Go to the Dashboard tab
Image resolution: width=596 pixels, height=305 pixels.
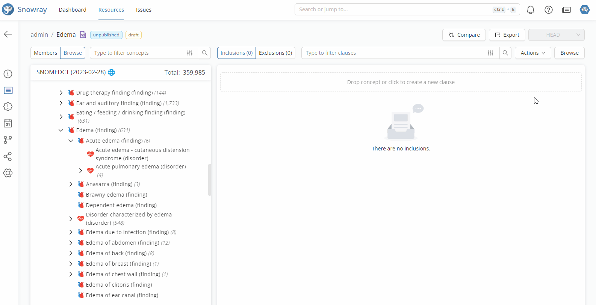point(73,10)
